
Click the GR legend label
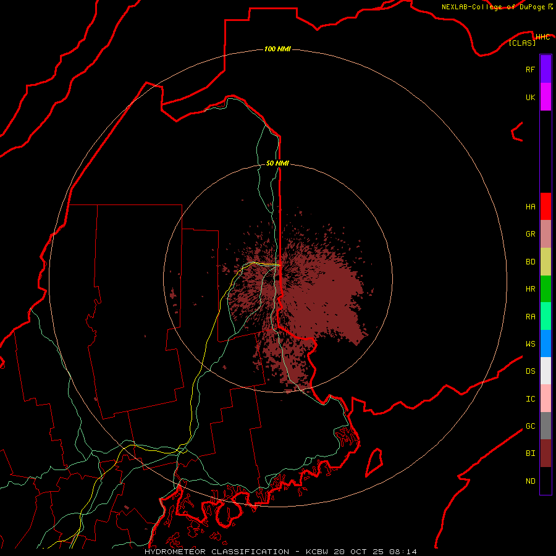(530, 234)
